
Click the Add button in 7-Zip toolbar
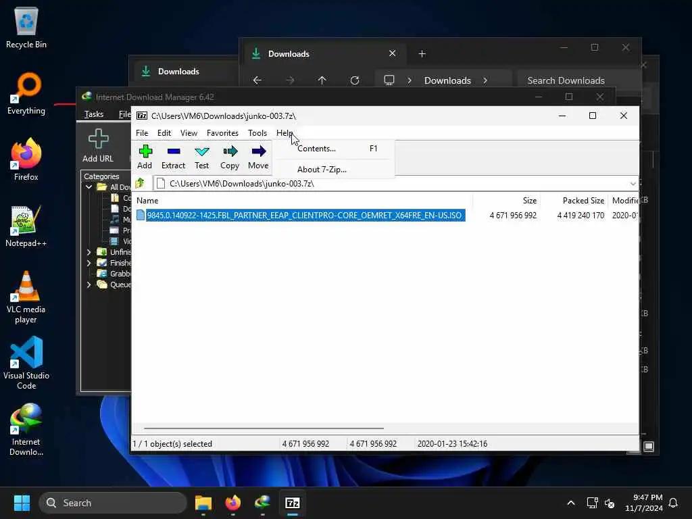[x=145, y=157]
